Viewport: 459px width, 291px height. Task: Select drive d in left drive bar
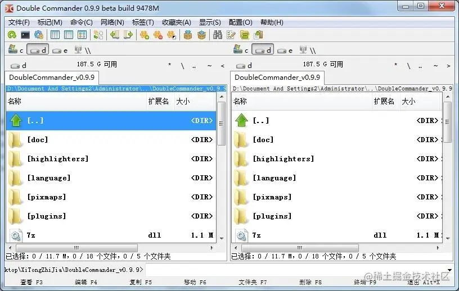coord(38,49)
